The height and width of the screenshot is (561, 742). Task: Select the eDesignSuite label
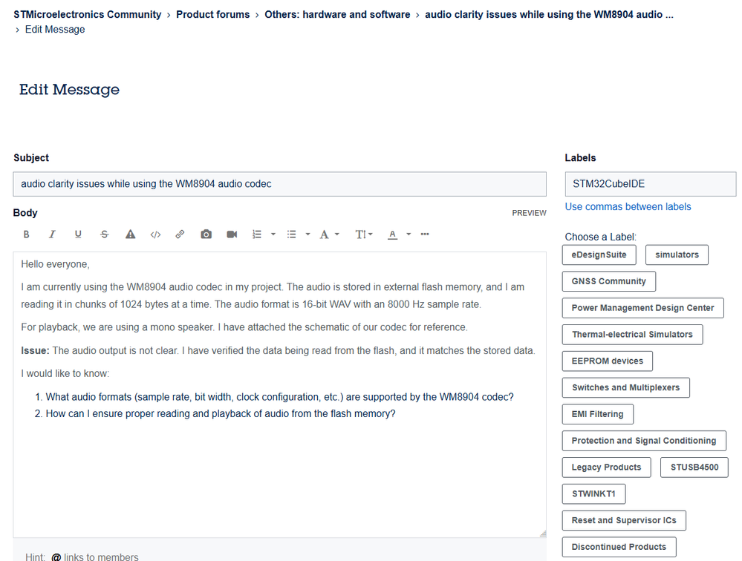coord(599,255)
